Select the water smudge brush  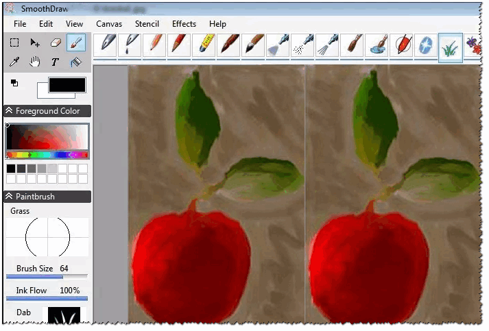point(377,45)
